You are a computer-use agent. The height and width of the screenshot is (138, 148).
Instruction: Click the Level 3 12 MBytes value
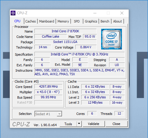point(95,102)
